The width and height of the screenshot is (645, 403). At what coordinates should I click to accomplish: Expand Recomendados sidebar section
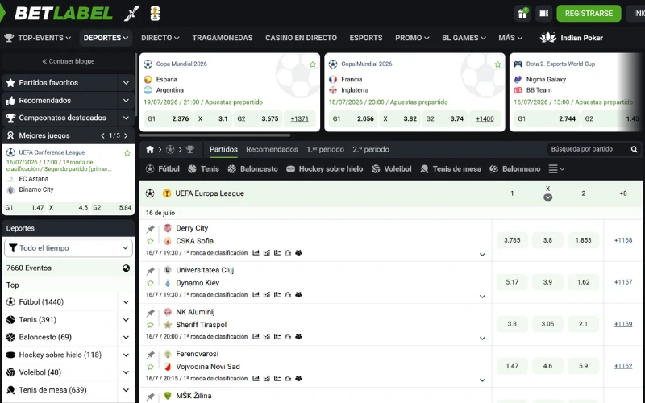click(126, 100)
